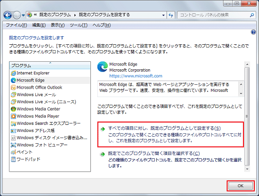Click the blue help question mark icon
259x196 pixels.
click(x=253, y=32)
